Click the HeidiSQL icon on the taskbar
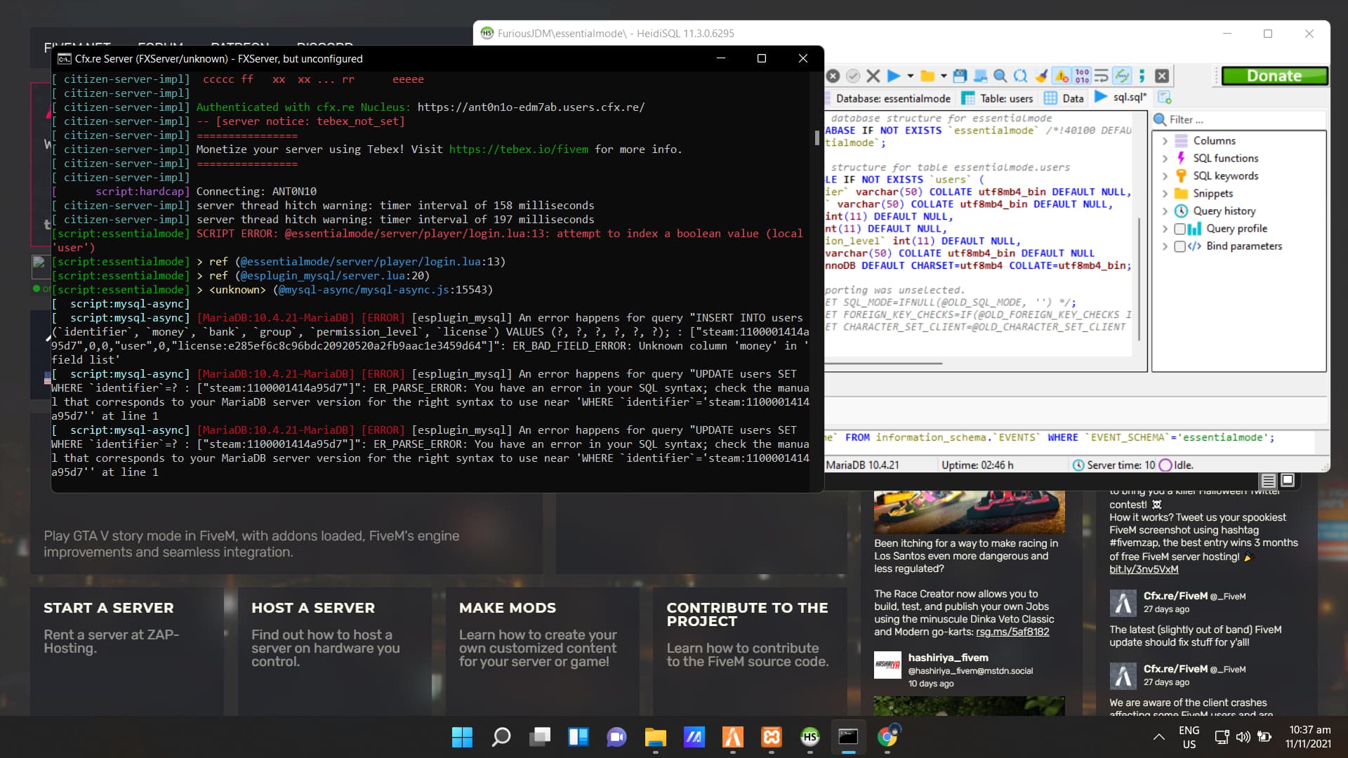1348x758 pixels. point(810,737)
